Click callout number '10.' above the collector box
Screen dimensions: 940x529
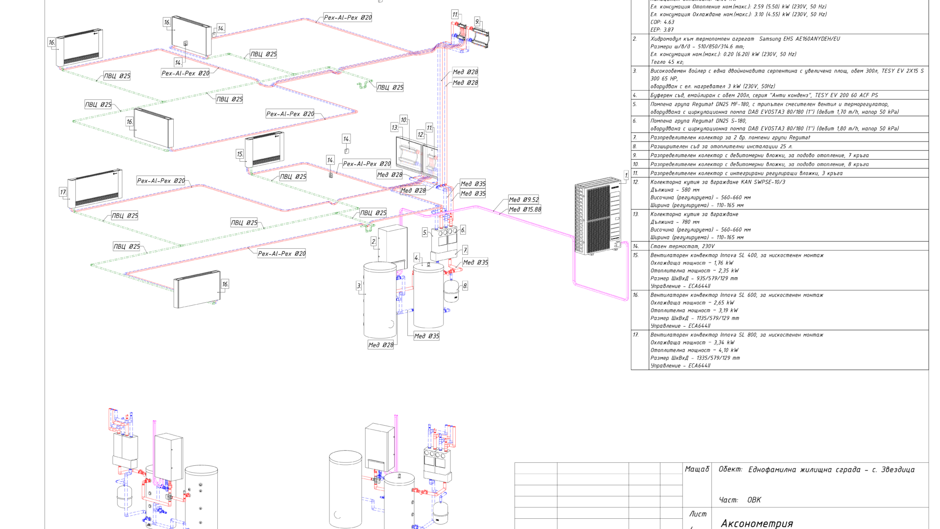click(404, 120)
